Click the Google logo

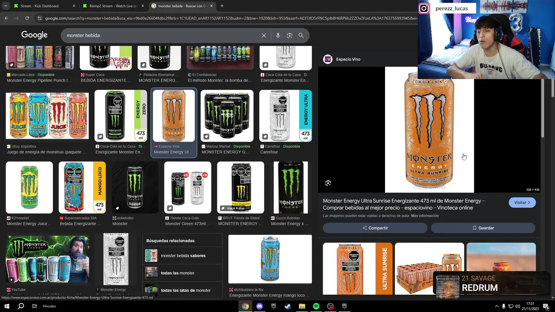34,35
